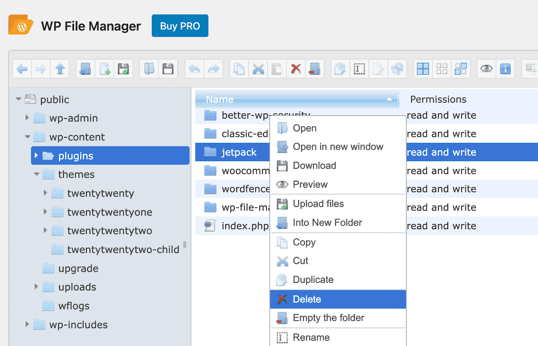Click the eye preview toolbar icon
Image resolution: width=538 pixels, height=346 pixels.
coord(487,69)
